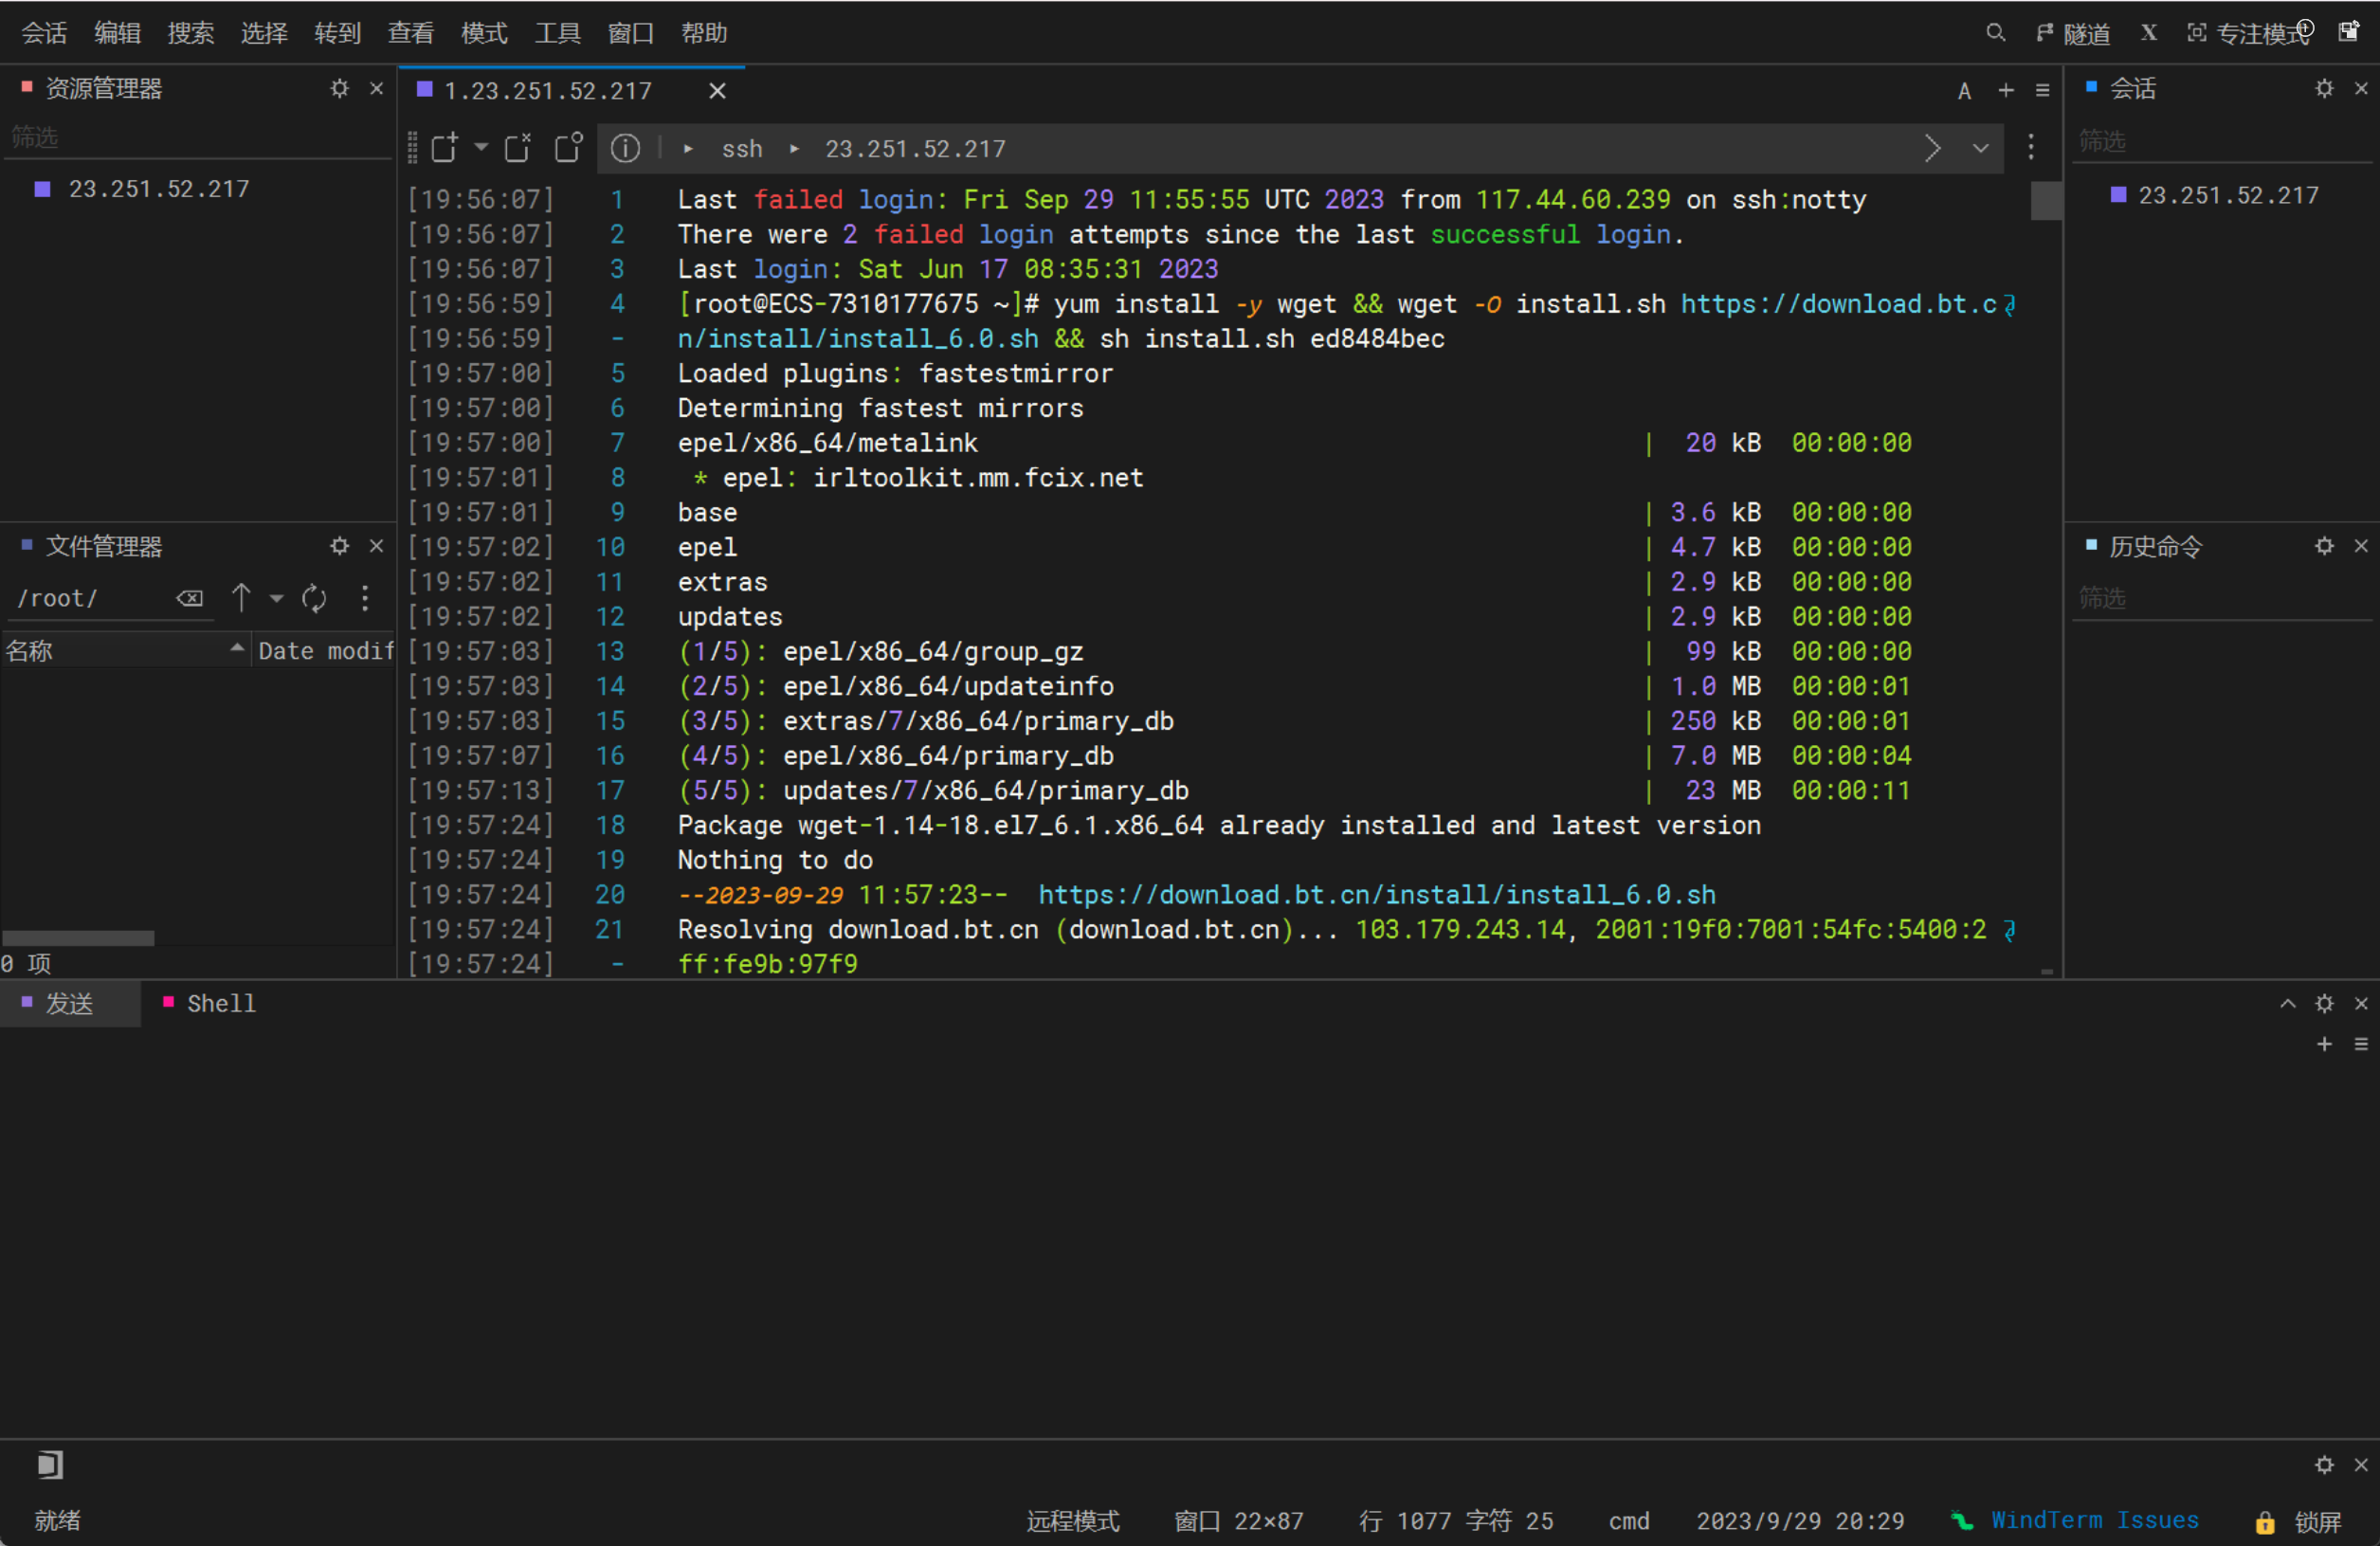2380x1546 pixels.
Task: Open the 搜索 menu
Action: point(190,33)
